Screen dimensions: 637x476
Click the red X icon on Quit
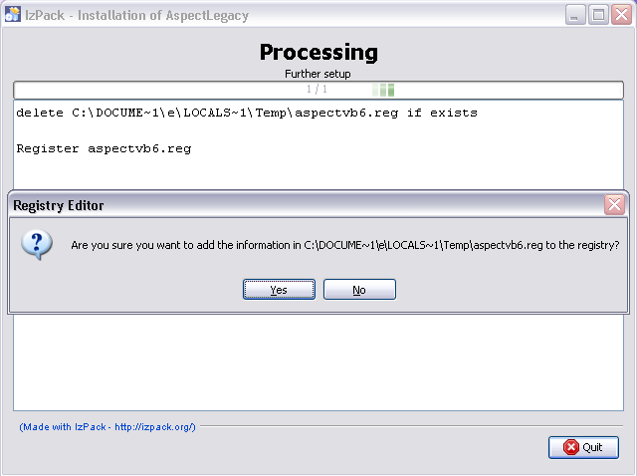pyautogui.click(x=570, y=447)
